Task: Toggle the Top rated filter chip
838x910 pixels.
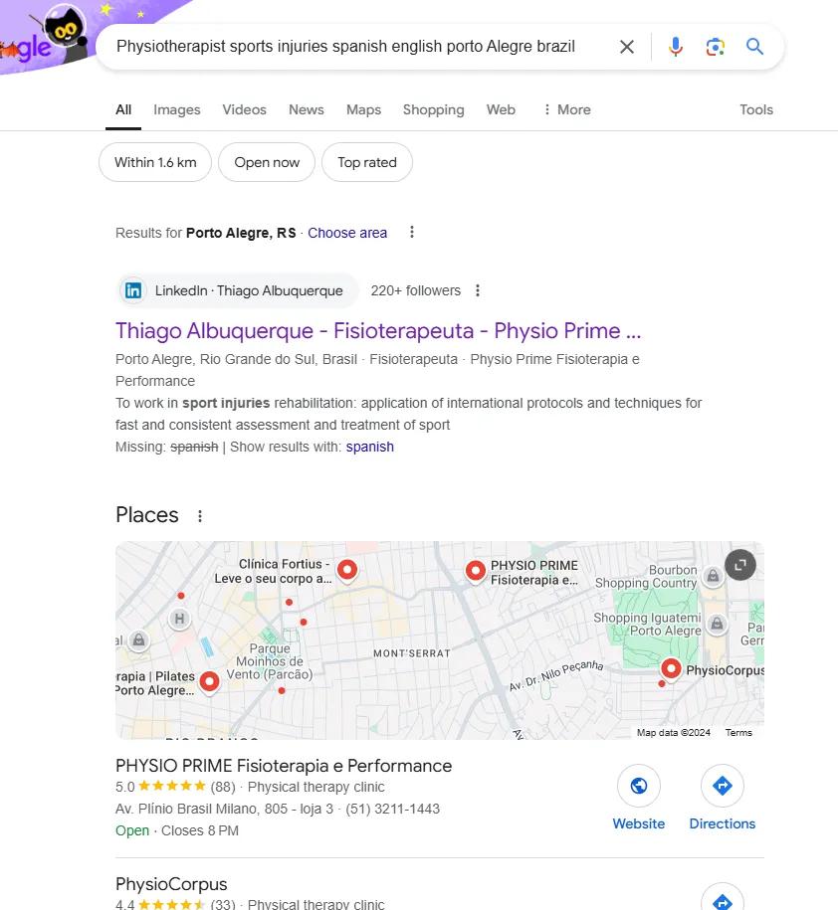Action: [367, 162]
